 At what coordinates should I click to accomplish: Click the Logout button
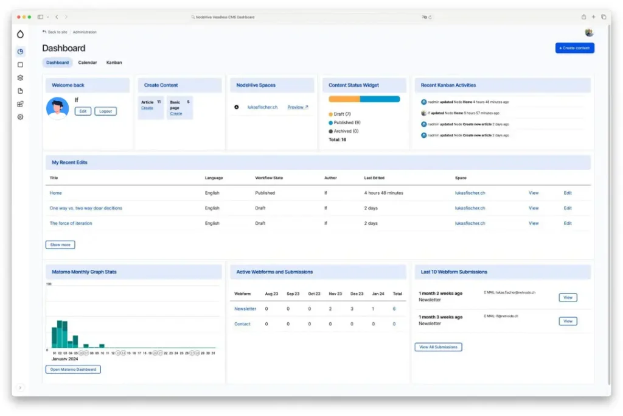[105, 111]
